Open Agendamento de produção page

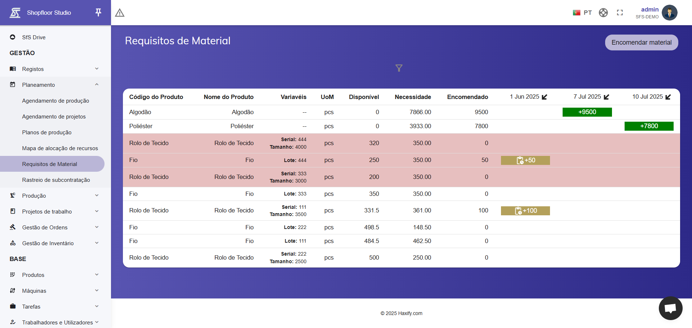tap(56, 101)
